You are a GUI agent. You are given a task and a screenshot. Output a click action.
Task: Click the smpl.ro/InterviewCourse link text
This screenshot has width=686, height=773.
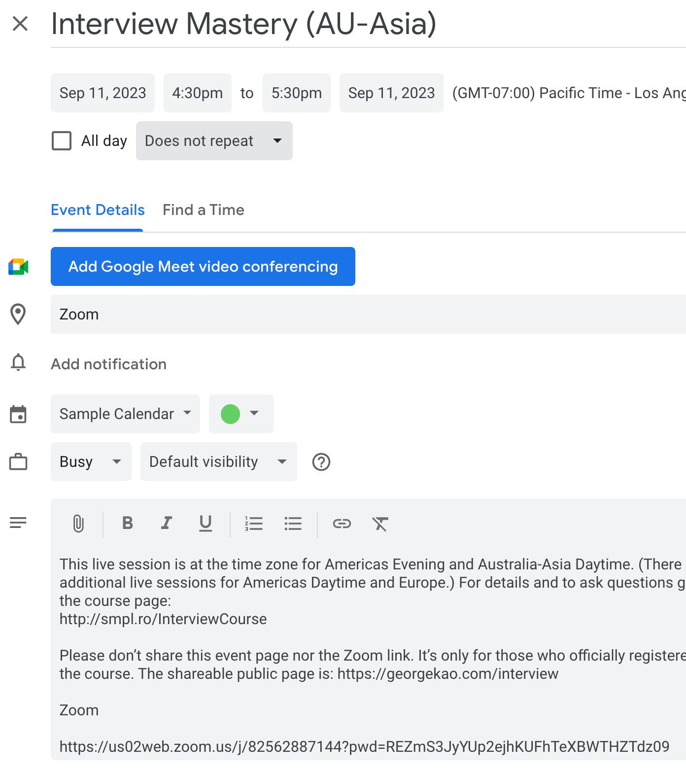tap(163, 619)
